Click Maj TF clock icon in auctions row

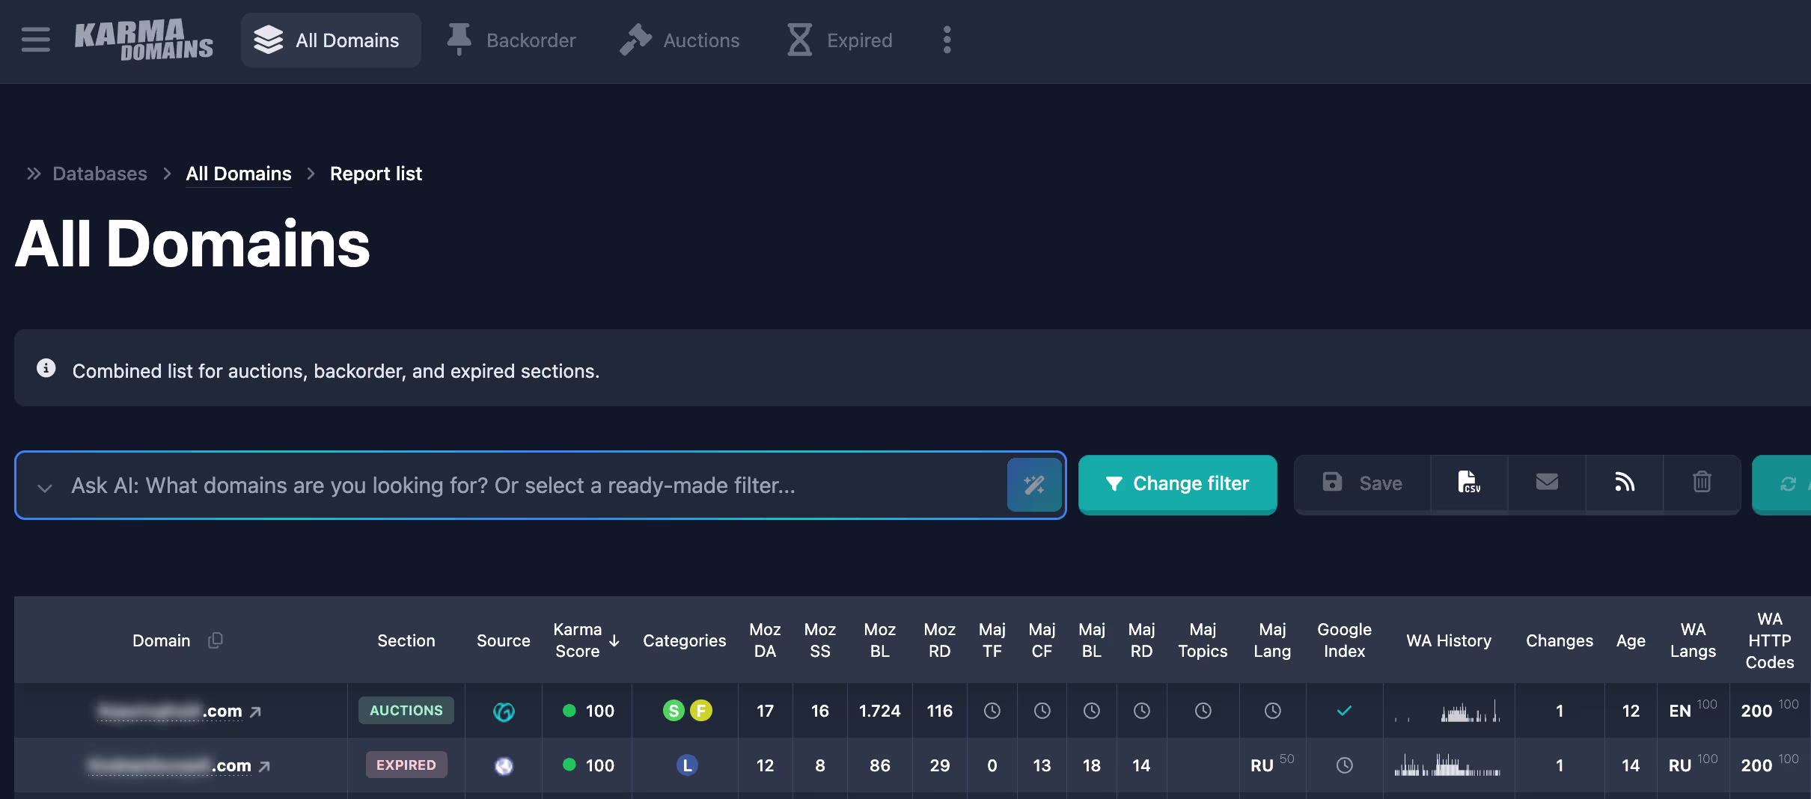(992, 710)
